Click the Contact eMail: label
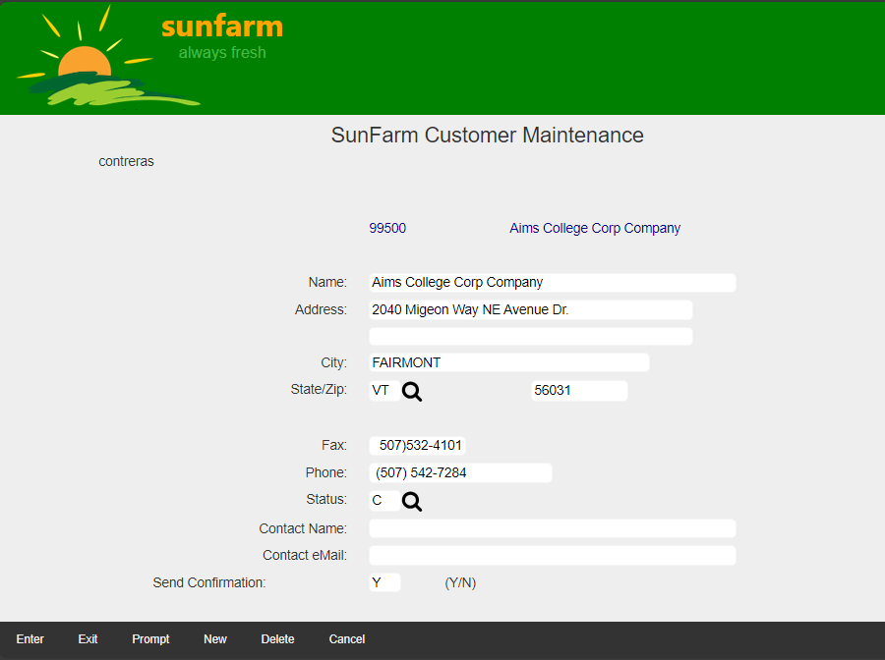This screenshot has height=660, width=885. 305,555
